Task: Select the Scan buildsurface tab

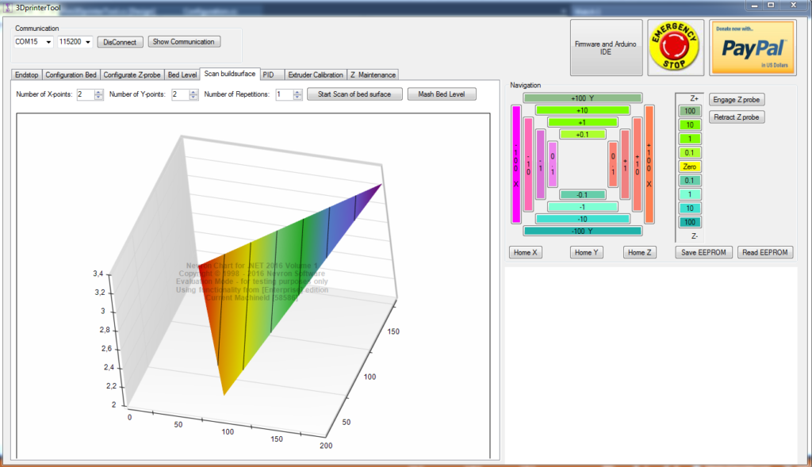Action: [x=230, y=74]
